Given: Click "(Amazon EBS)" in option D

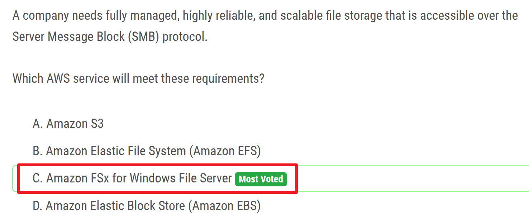Looking at the screenshot, I should 225,206.
